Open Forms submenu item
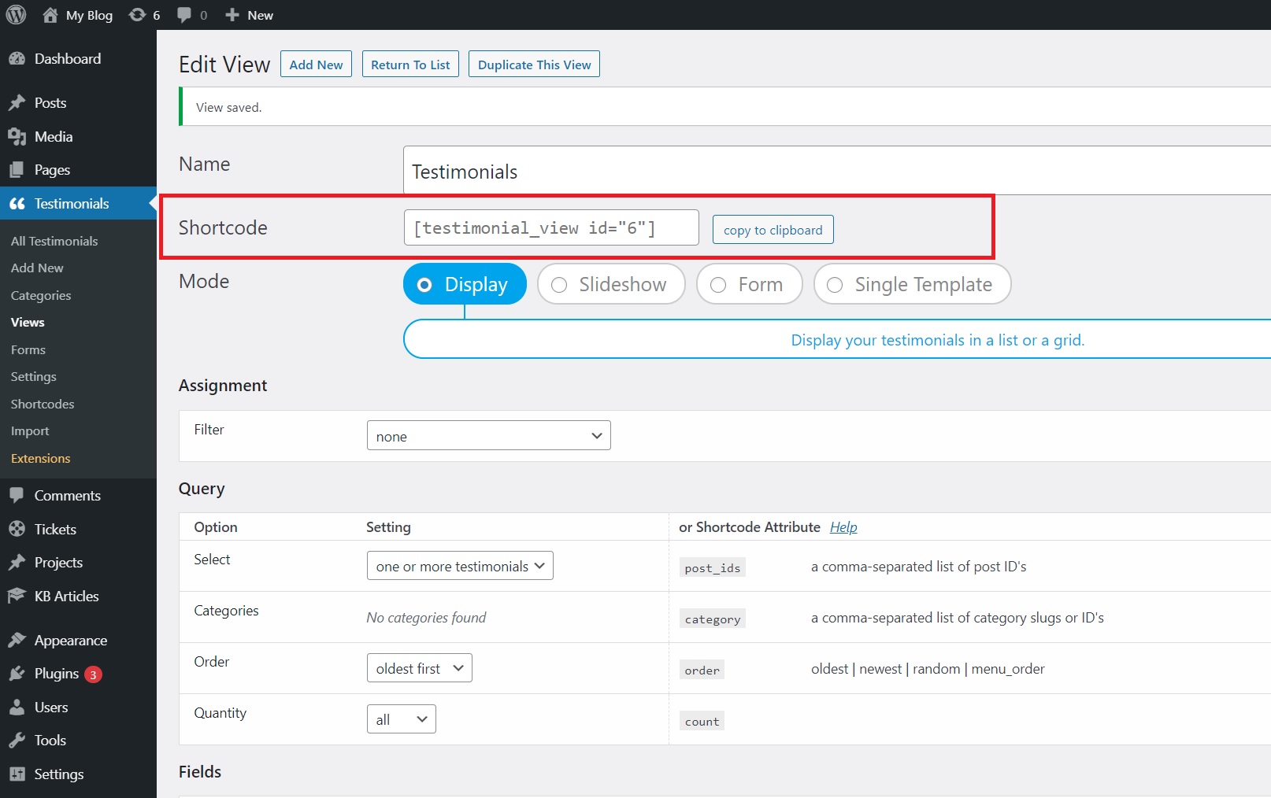The height and width of the screenshot is (798, 1271). pyautogui.click(x=28, y=349)
